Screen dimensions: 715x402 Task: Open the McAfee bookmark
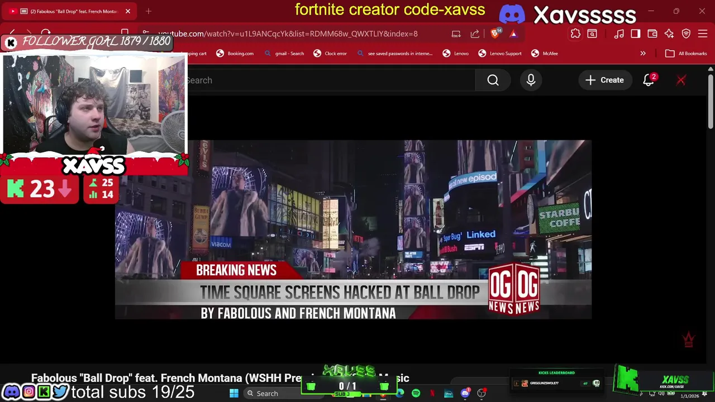coord(545,54)
